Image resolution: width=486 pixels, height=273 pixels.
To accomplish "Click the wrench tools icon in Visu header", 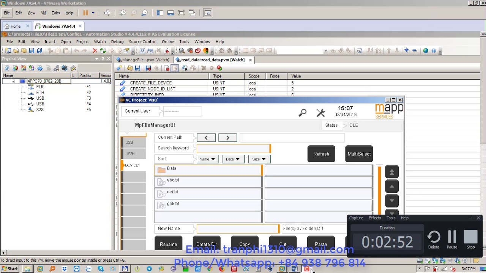I will (320, 113).
